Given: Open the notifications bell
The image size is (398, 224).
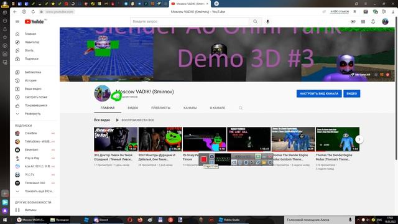Looking at the screenshot, I should (x=373, y=22).
